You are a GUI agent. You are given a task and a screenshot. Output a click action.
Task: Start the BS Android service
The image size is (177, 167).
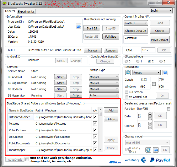[60, 77]
